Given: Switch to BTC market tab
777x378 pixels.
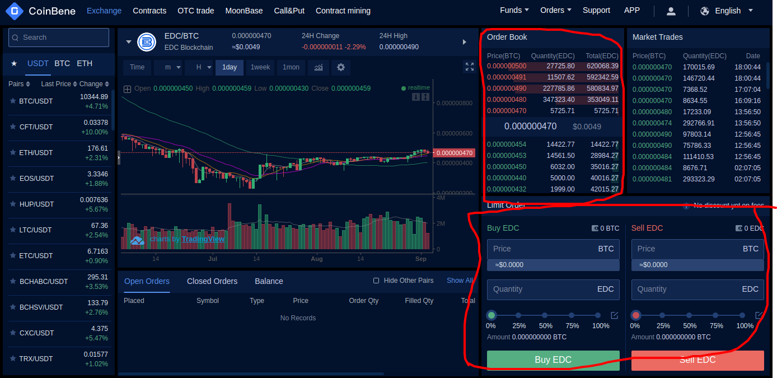Looking at the screenshot, I should click(x=62, y=64).
